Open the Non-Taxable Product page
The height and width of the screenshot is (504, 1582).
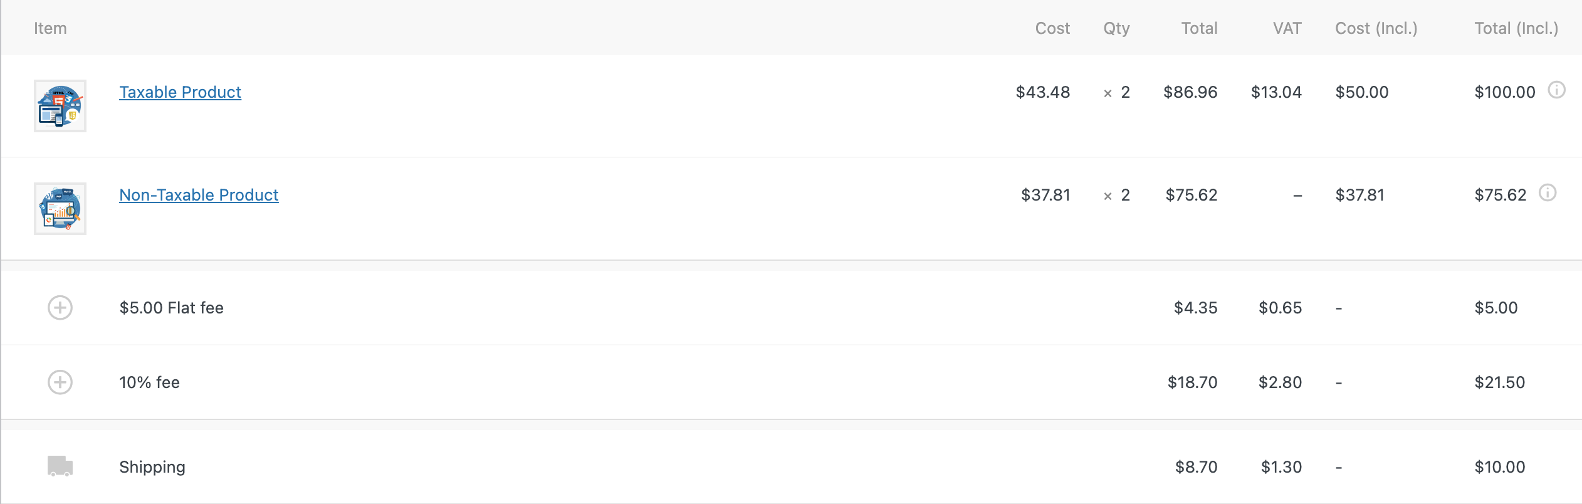pyautogui.click(x=199, y=194)
